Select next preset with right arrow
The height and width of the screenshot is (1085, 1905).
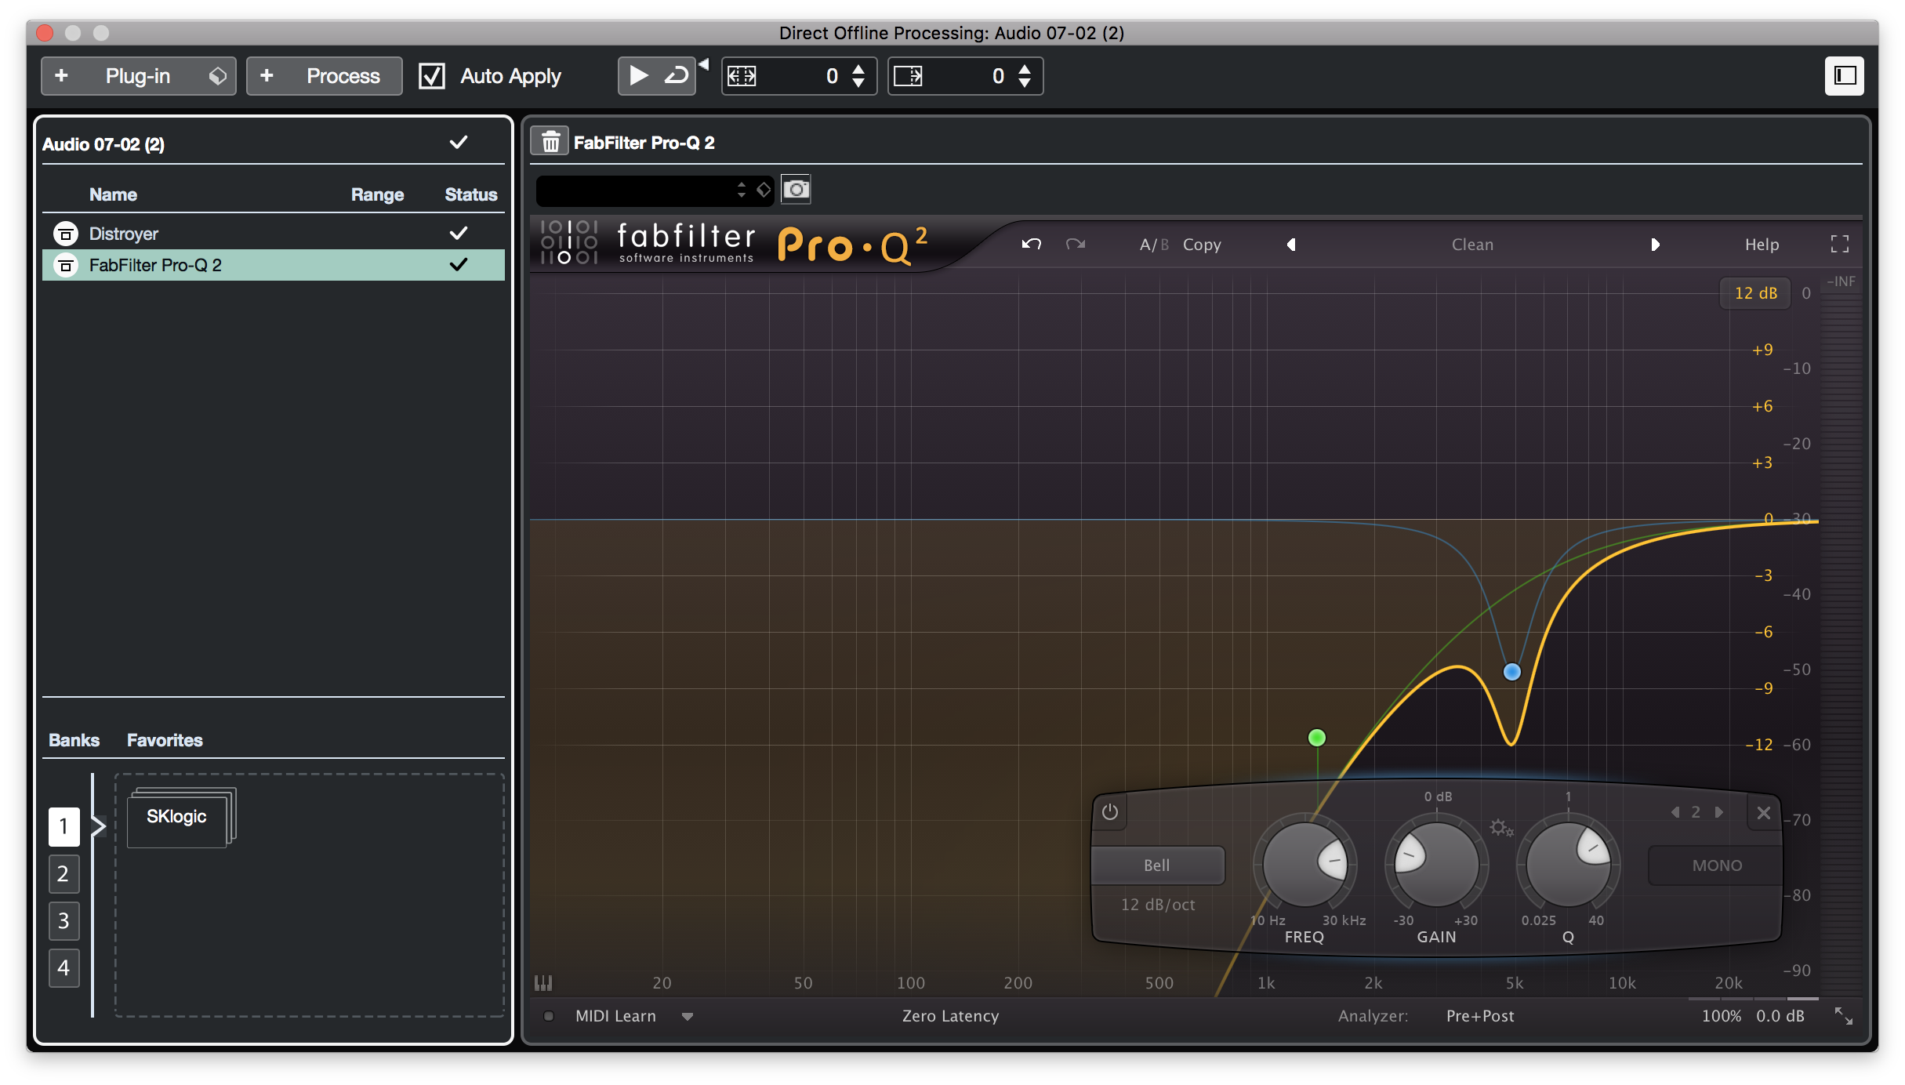pyautogui.click(x=1655, y=245)
